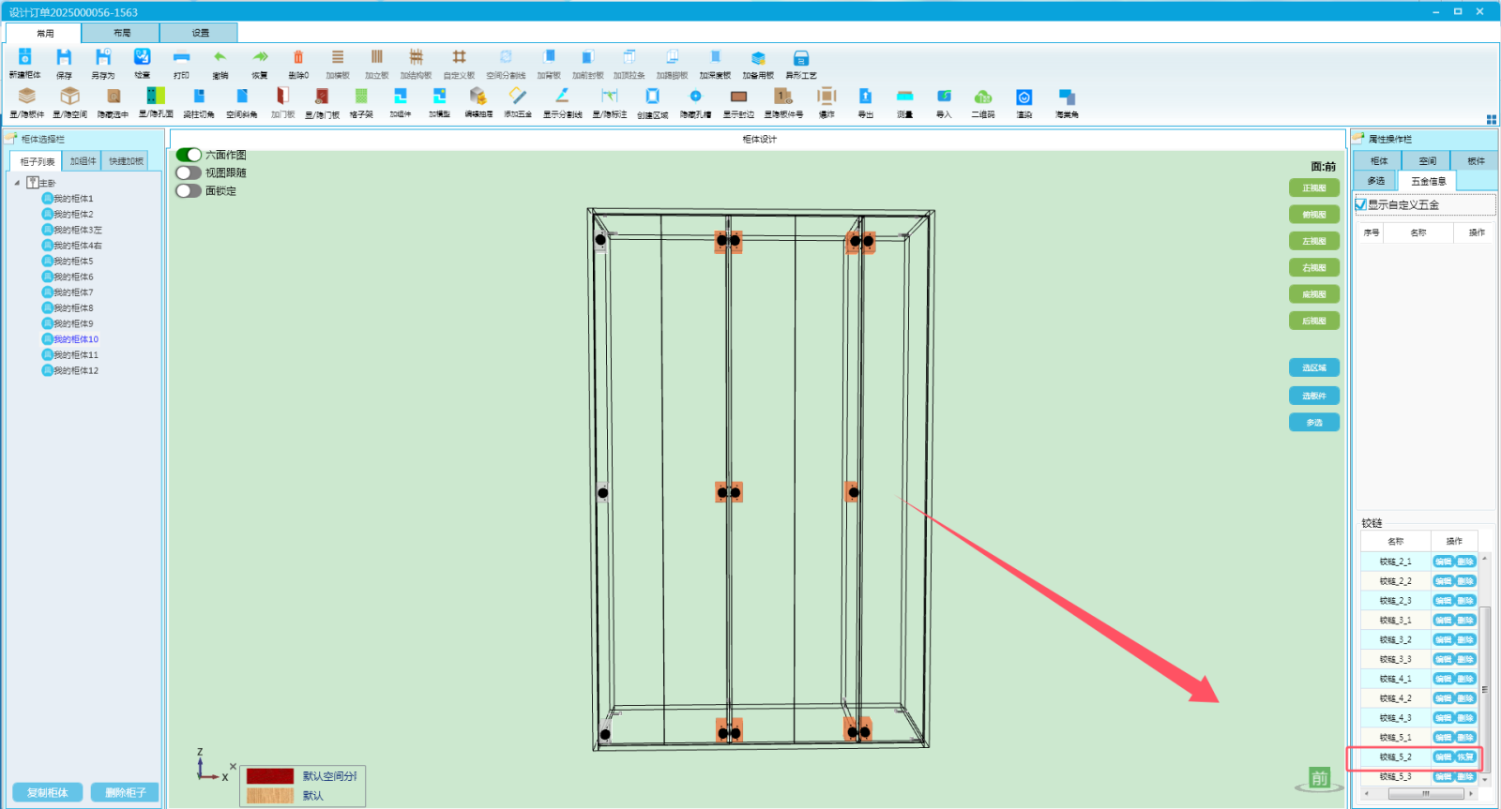This screenshot has width=1501, height=809.
Task: Click the 格子架 (lattice rack) icon
Action: [361, 96]
